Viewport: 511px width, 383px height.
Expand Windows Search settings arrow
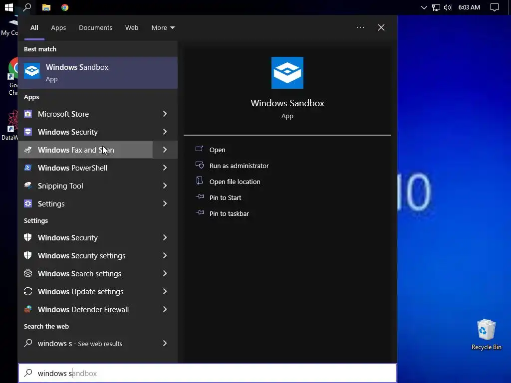point(165,273)
